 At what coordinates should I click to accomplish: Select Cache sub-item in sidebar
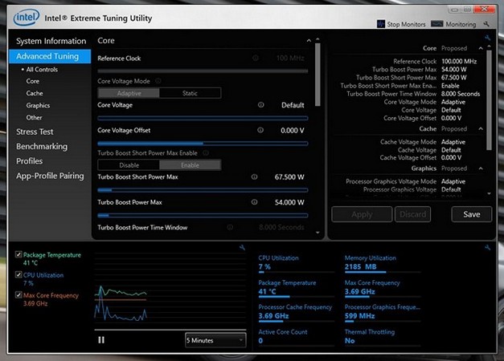pos(35,93)
